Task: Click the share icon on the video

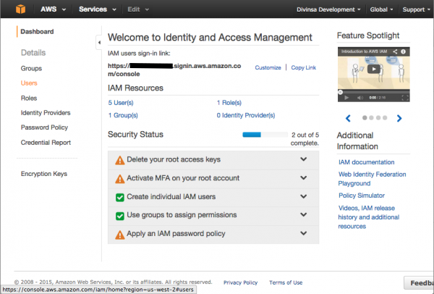Action: pyautogui.click(x=395, y=51)
